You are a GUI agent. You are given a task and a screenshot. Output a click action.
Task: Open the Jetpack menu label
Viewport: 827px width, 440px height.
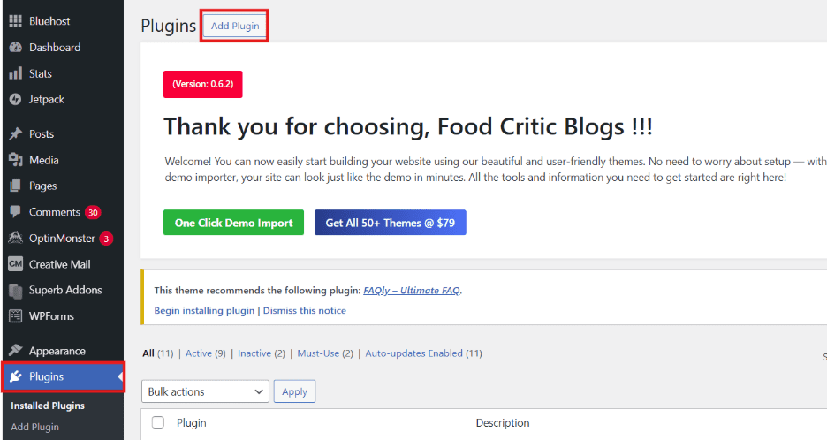tap(47, 99)
